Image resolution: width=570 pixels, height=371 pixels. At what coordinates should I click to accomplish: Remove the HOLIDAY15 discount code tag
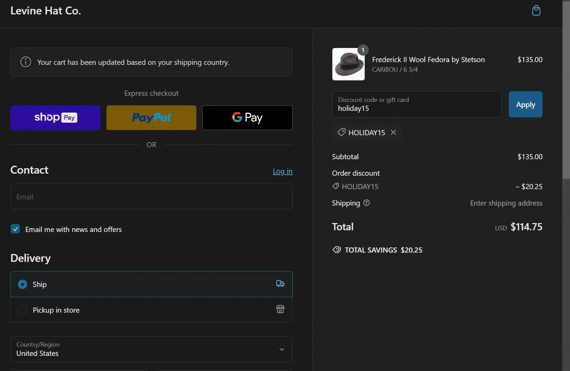point(394,132)
